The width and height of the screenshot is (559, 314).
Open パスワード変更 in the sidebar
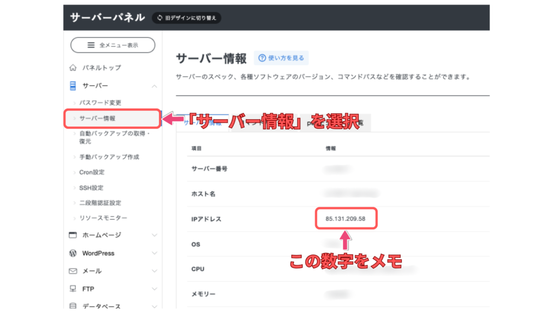pyautogui.click(x=100, y=102)
